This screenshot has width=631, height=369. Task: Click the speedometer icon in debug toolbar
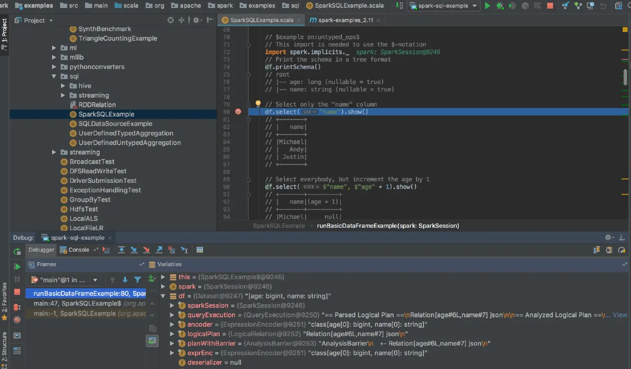point(622,250)
